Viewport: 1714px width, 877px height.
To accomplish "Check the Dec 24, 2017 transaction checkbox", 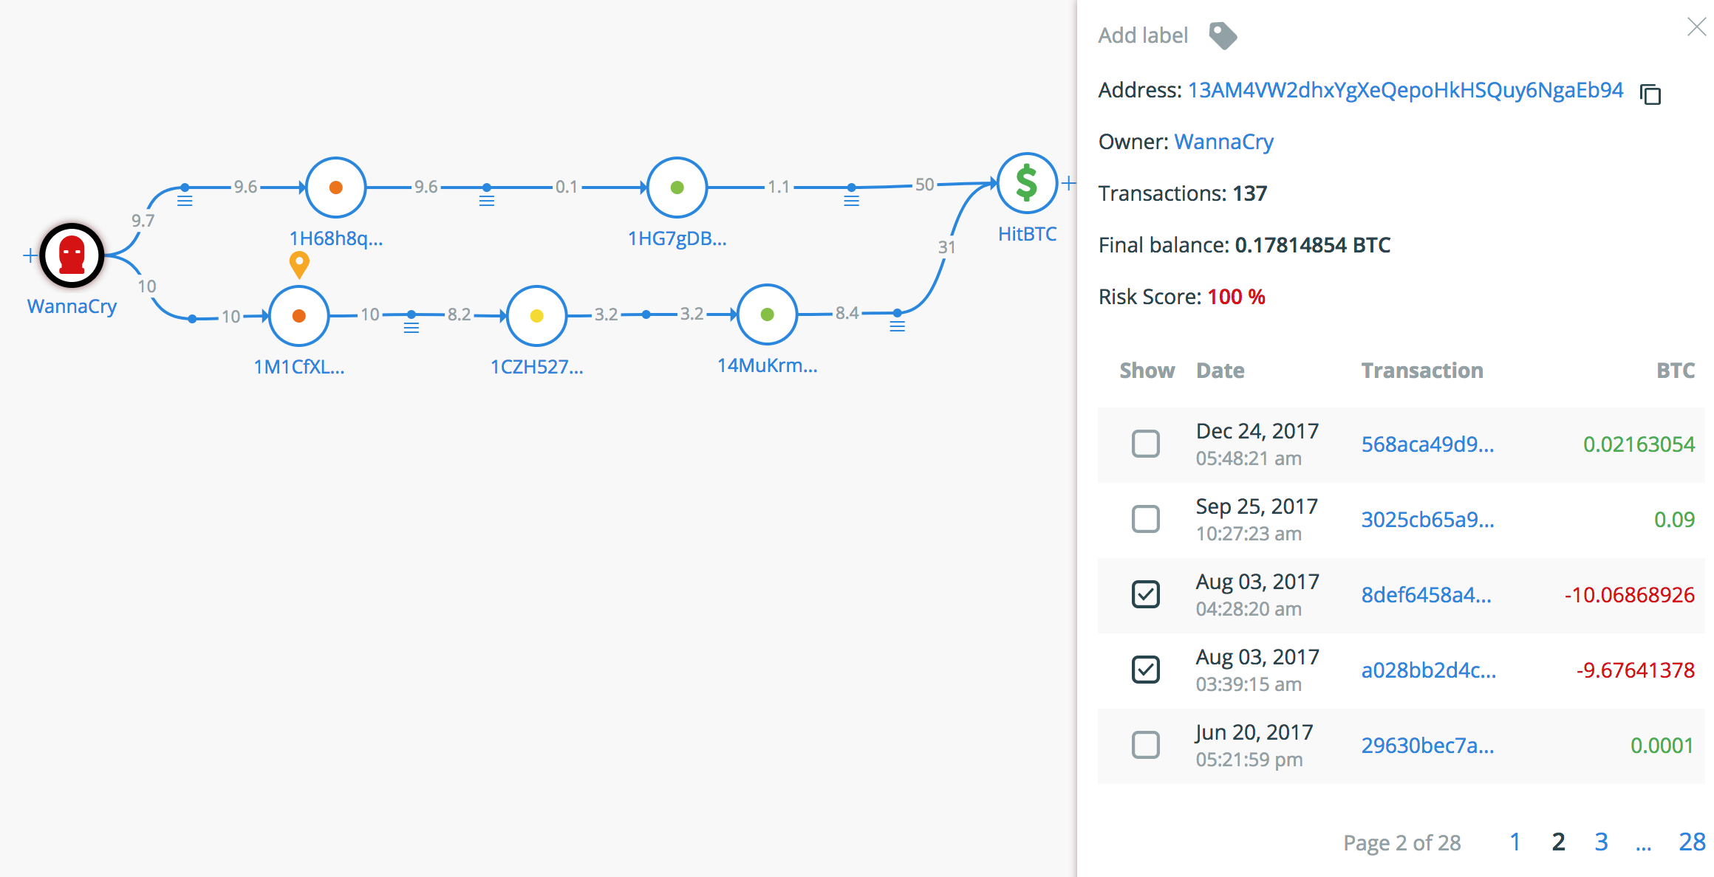I will pos(1145,444).
